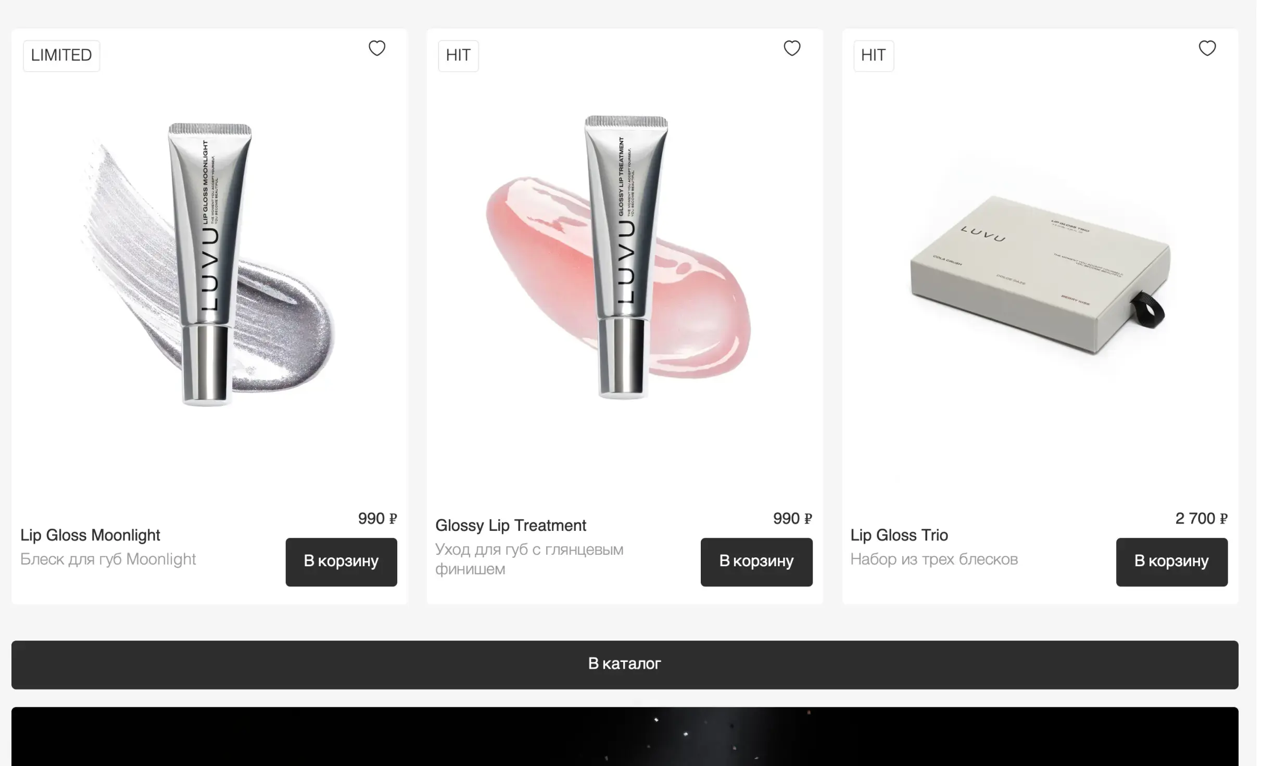The image size is (1262, 766).
Task: Add Glossy Lip Treatment to cart
Action: pos(756,562)
